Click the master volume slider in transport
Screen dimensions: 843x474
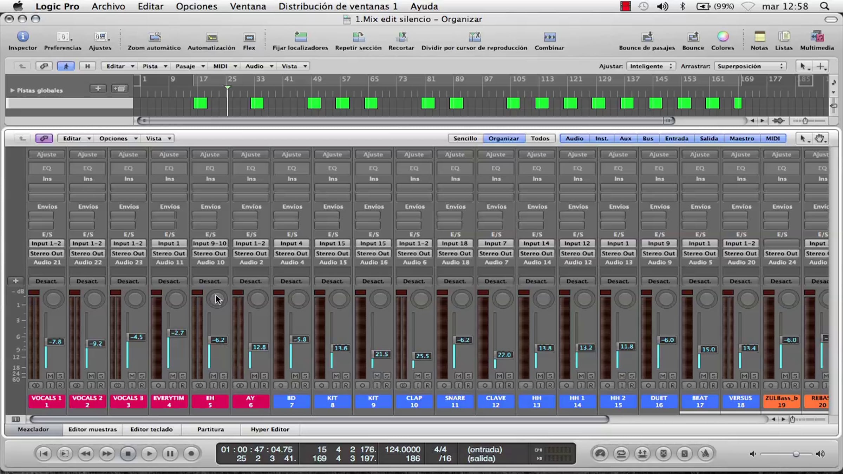click(796, 454)
